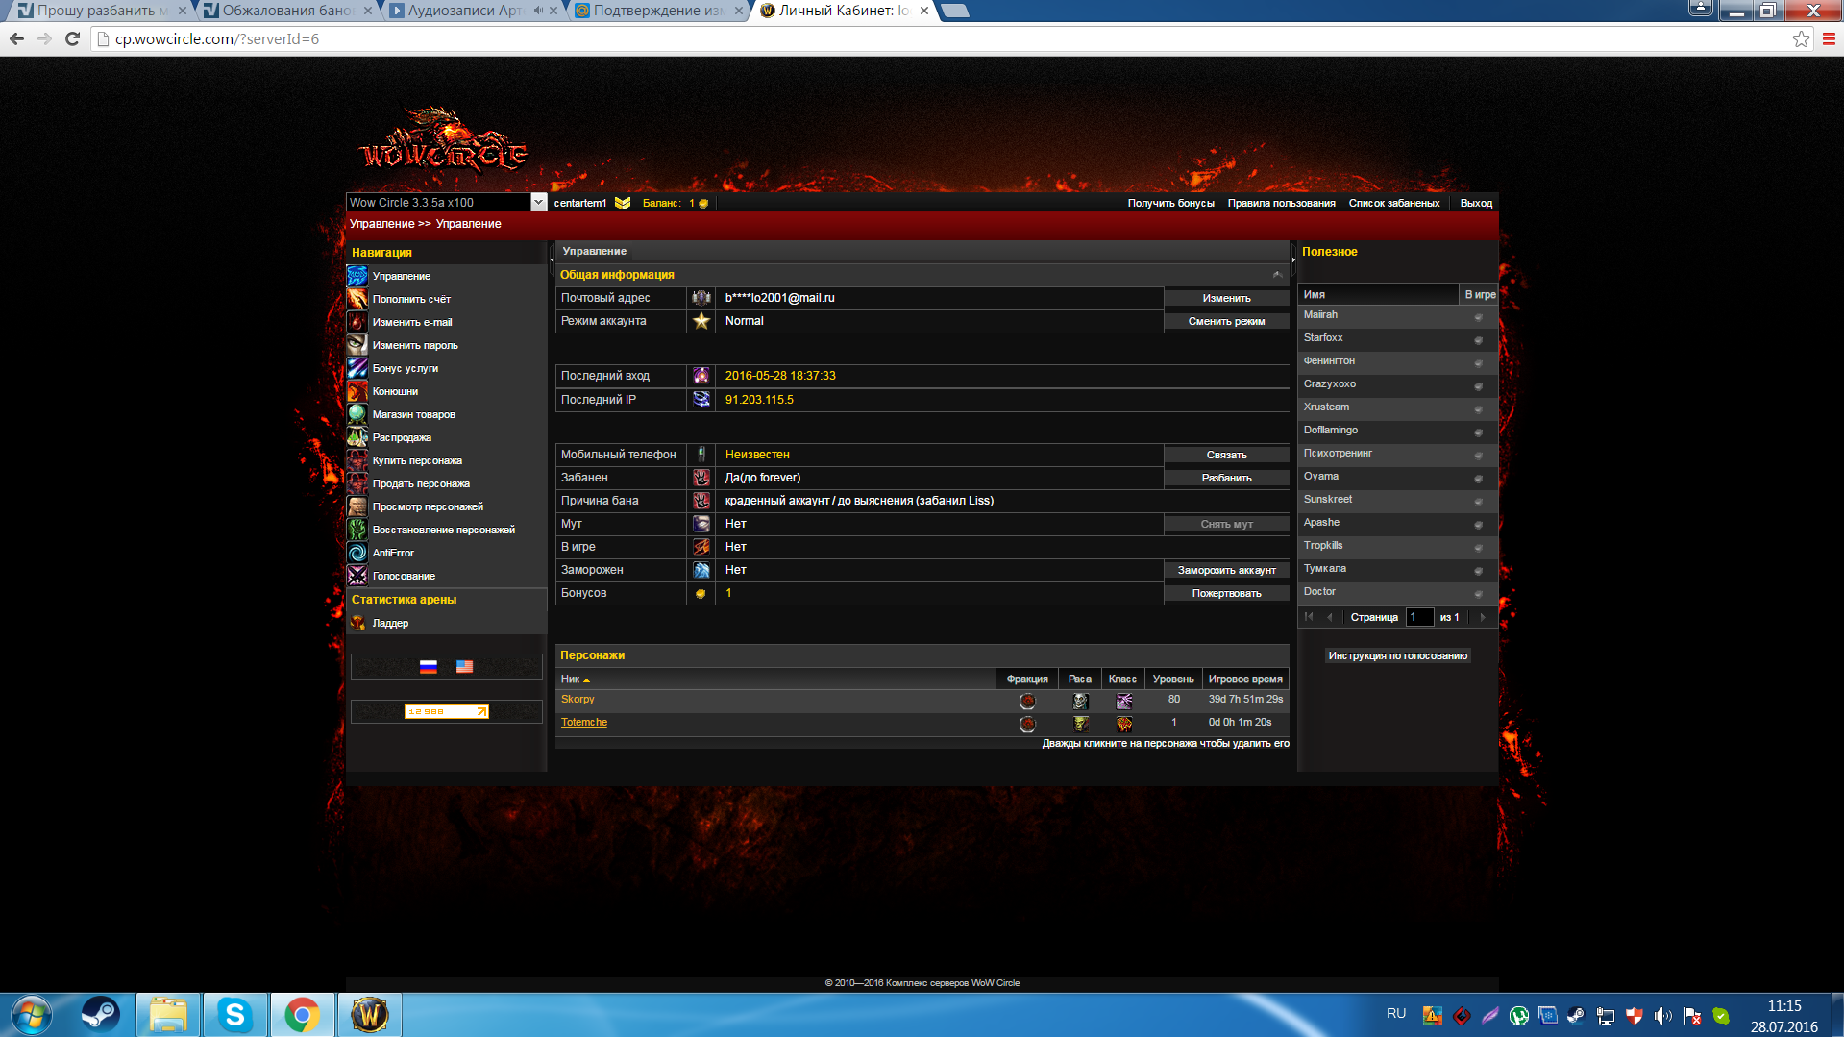Open the Skorpy character link
The image size is (1844, 1037).
pos(578,699)
